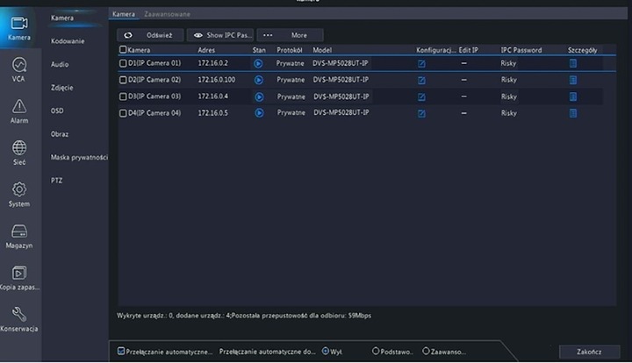632x363 pixels.
Task: Open the Alarm section icon
Action: [18, 111]
